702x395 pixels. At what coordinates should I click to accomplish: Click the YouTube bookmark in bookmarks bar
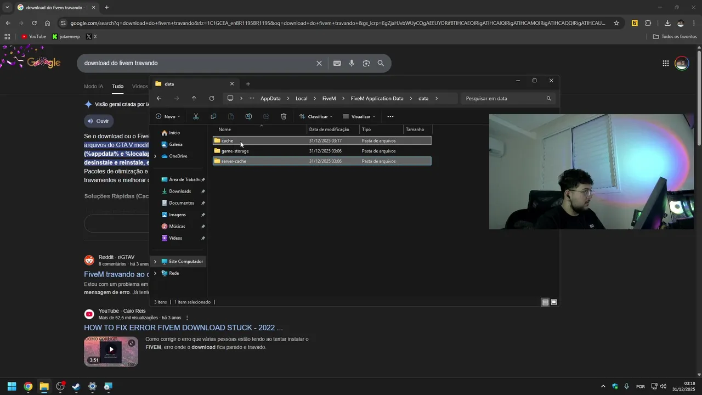pos(33,37)
